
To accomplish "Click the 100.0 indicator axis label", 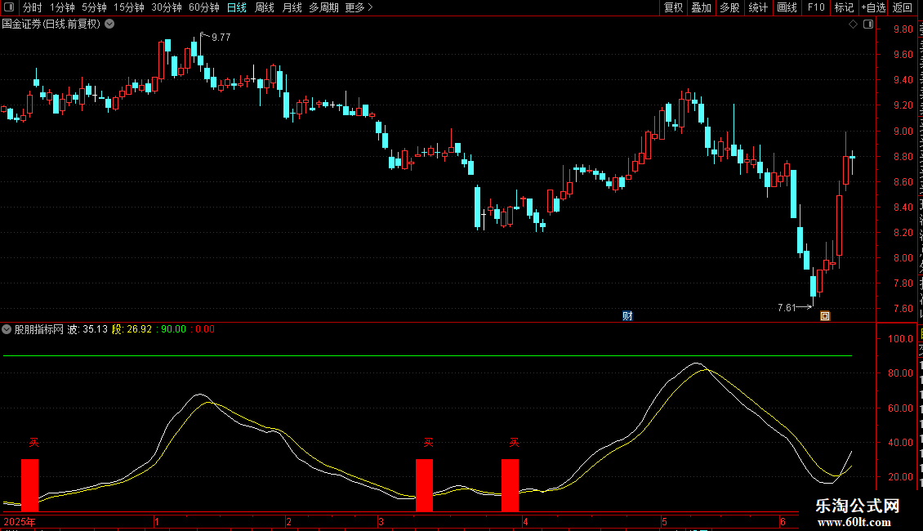I will point(900,339).
